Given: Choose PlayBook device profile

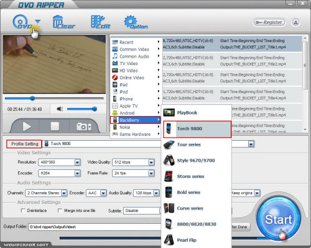Looking at the screenshot, I should coord(197,113).
